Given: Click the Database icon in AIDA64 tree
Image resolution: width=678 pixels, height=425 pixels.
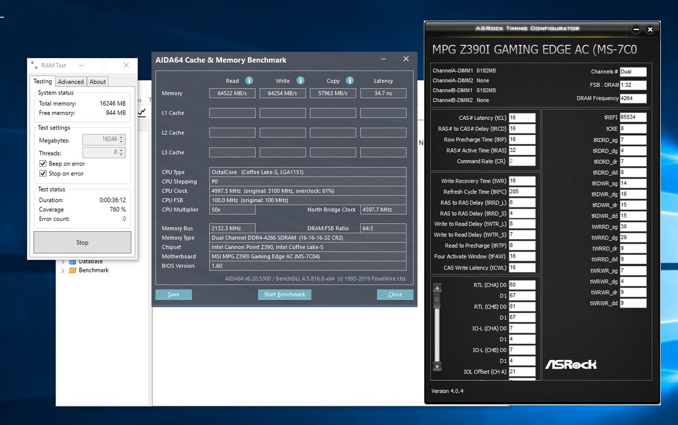Looking at the screenshot, I should (72, 261).
